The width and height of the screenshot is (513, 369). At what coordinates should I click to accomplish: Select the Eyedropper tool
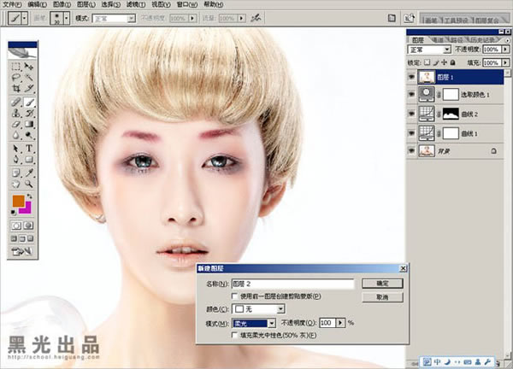29,173
